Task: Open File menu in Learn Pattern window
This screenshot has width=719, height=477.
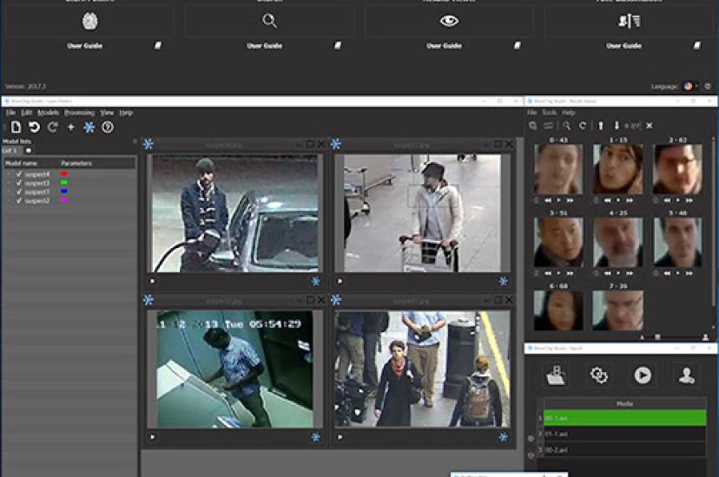Action: pyautogui.click(x=10, y=113)
